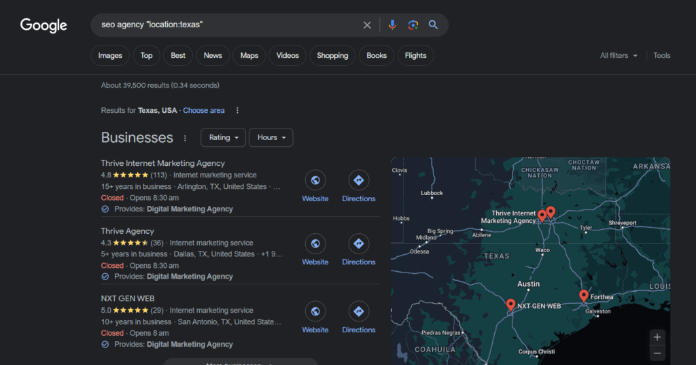Clear the search query with the X icon
This screenshot has width=696, height=365.
point(367,25)
